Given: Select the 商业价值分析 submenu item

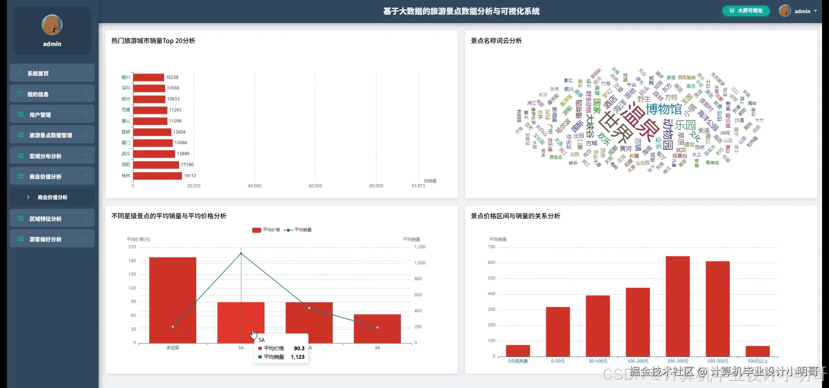Looking at the screenshot, I should pyautogui.click(x=52, y=197).
